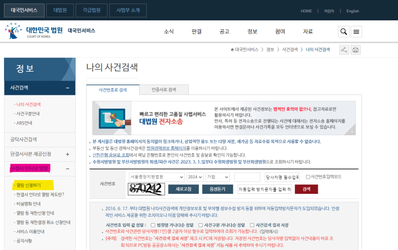The width and height of the screenshot is (398, 250).
Task: Click the Court of Korea logo
Action: tap(33, 31)
